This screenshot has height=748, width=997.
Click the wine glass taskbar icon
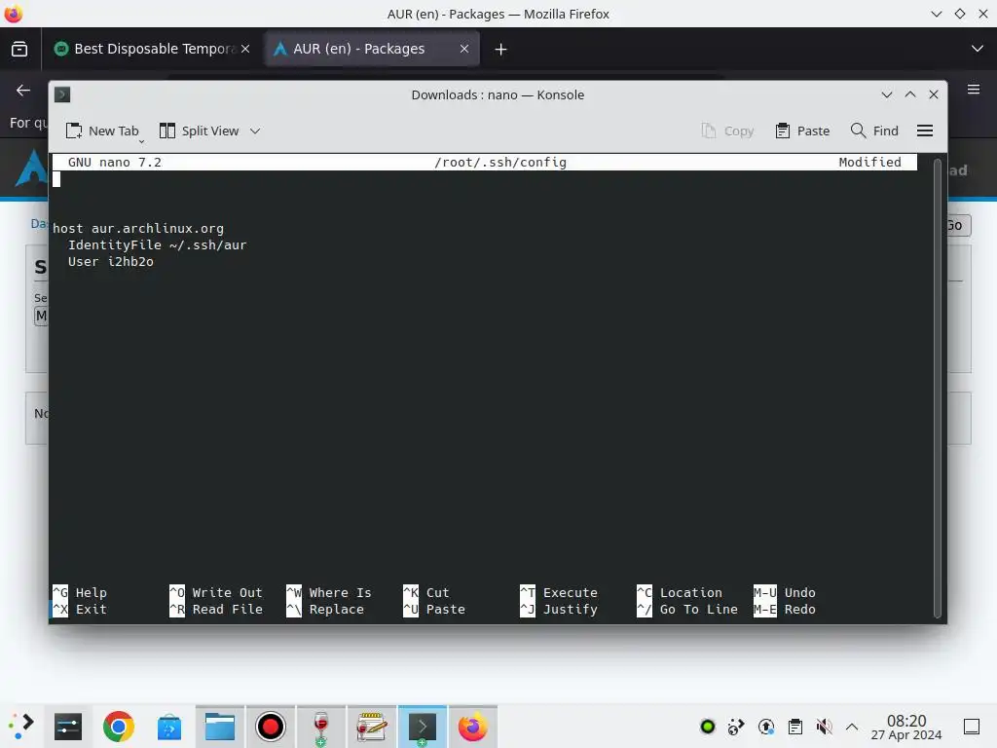tap(321, 727)
